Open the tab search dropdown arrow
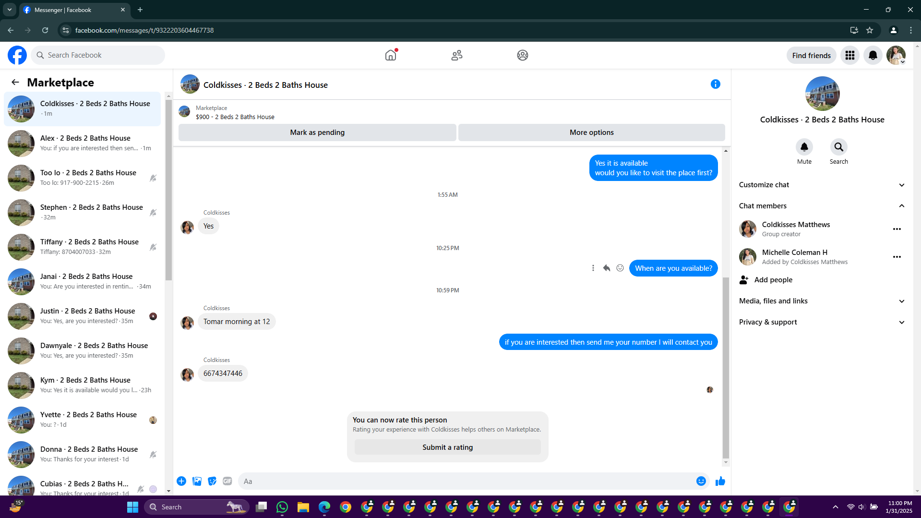921x518 pixels. pyautogui.click(x=10, y=10)
